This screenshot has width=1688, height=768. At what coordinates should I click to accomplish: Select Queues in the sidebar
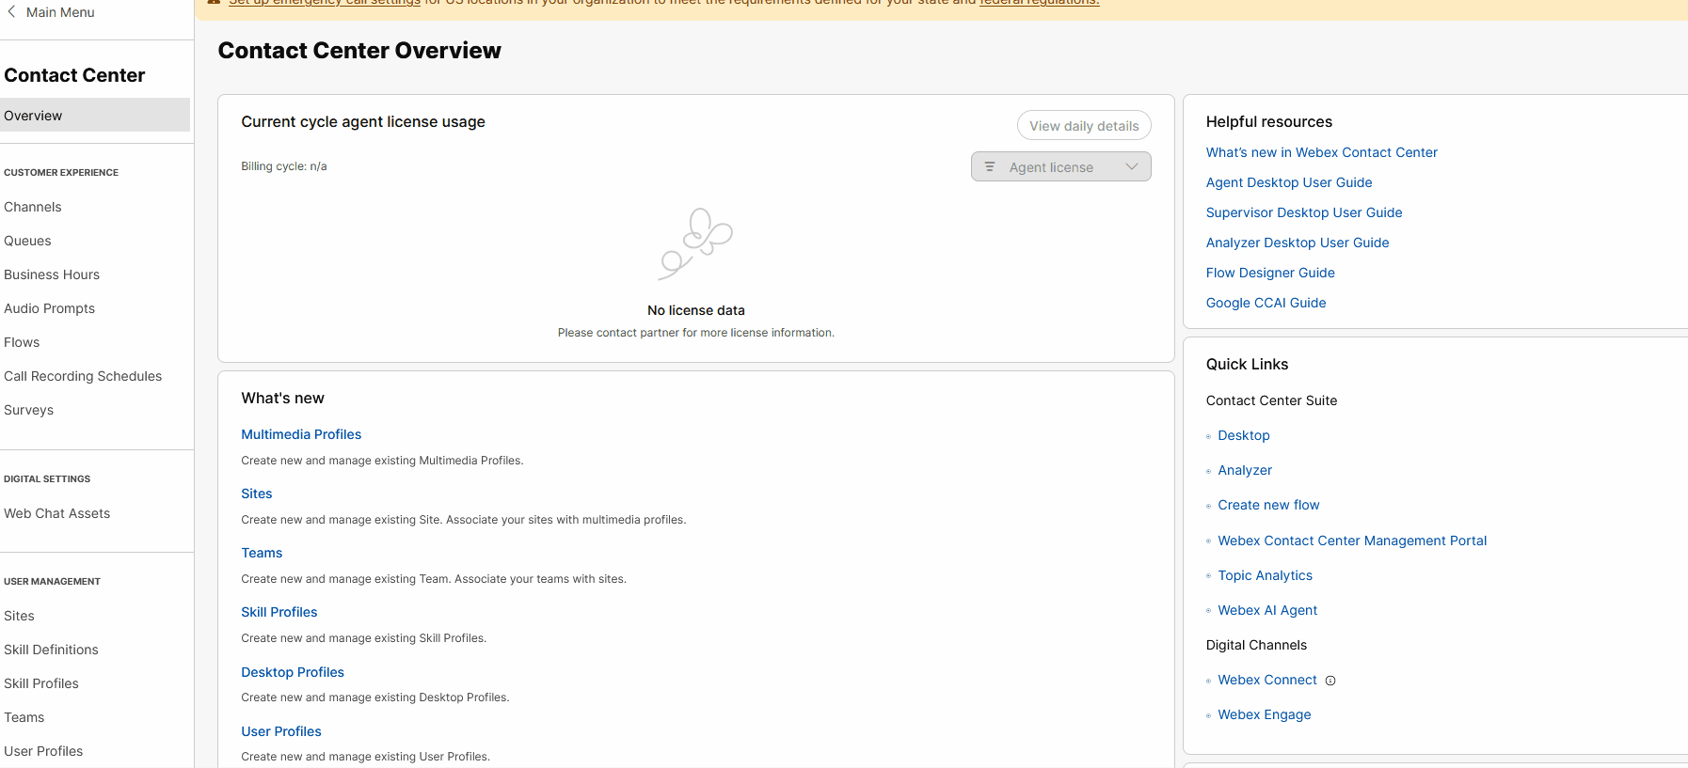pos(28,241)
